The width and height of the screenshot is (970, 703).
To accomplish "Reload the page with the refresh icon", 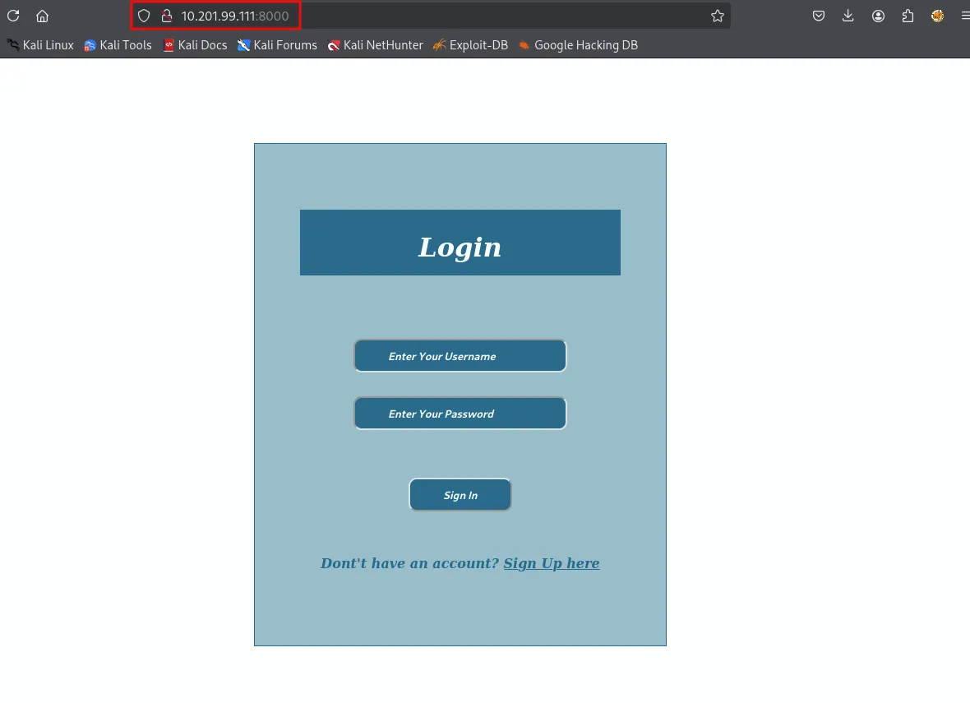I will 13,16.
